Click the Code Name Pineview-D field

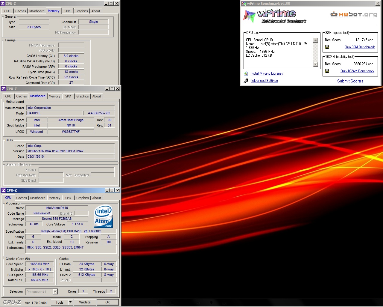pyautogui.click(x=42, y=213)
